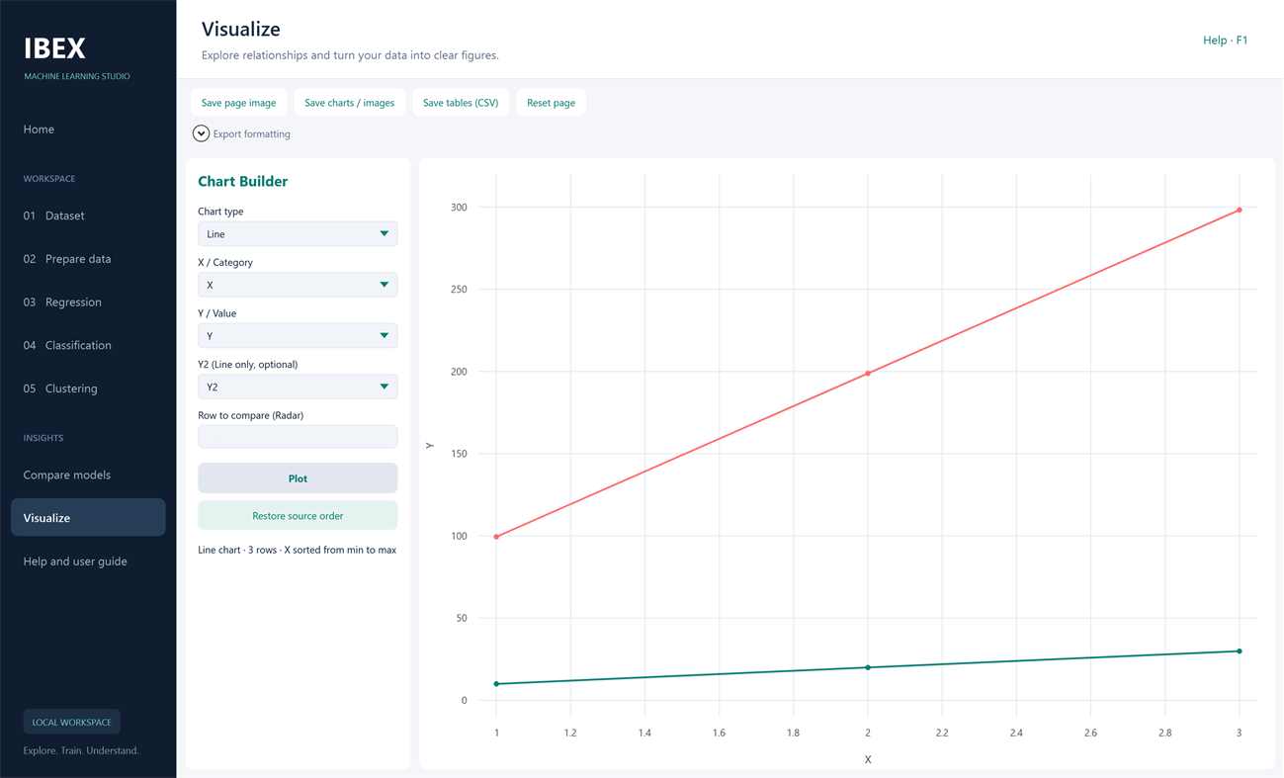Click the IBEX logo in sidebar
Image resolution: width=1284 pixels, height=778 pixels.
(55, 48)
